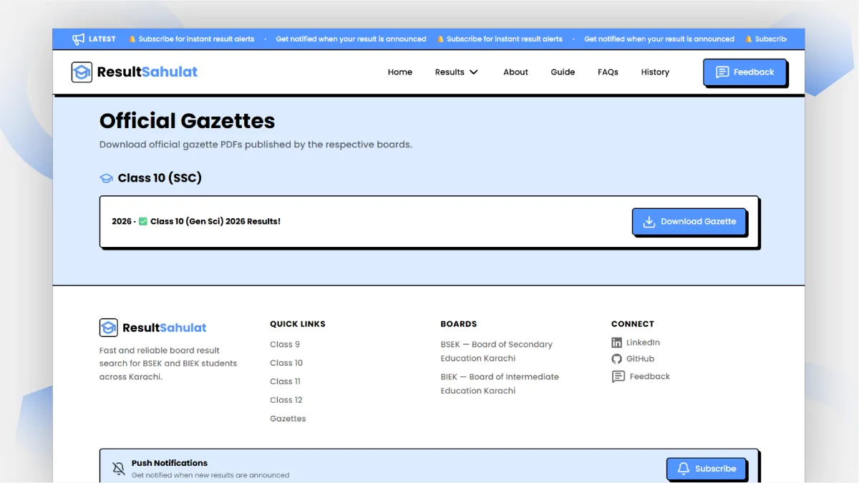Open FAQs from the navigation bar

point(608,72)
